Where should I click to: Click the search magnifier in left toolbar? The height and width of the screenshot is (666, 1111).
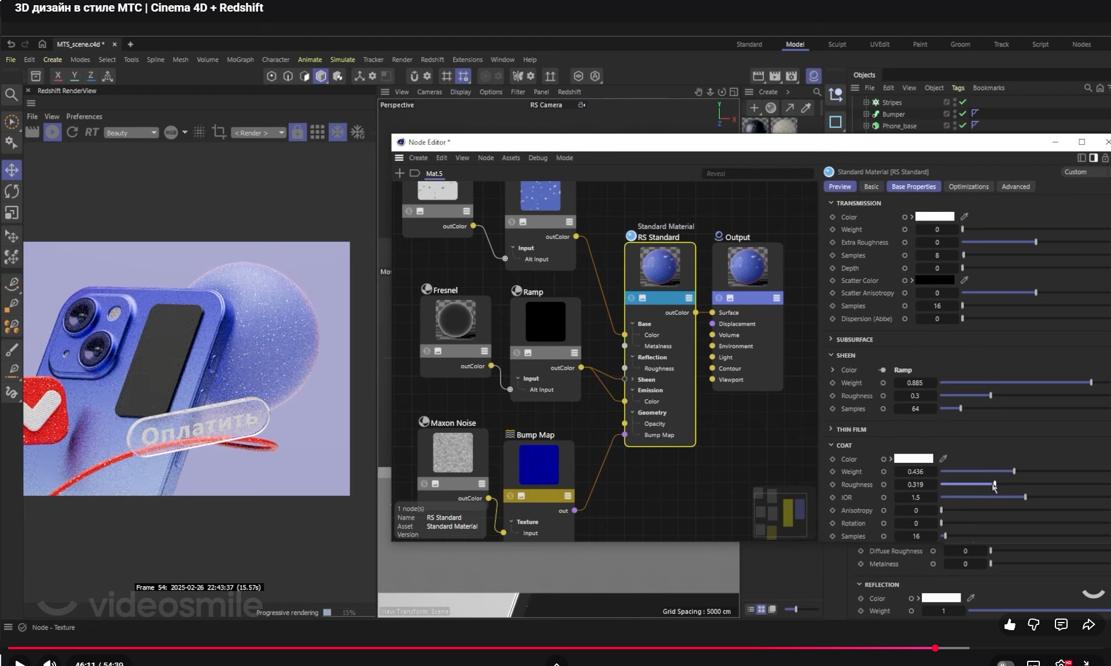click(11, 94)
